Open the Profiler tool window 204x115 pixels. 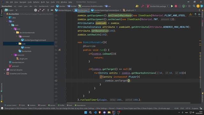(x=61, y=105)
